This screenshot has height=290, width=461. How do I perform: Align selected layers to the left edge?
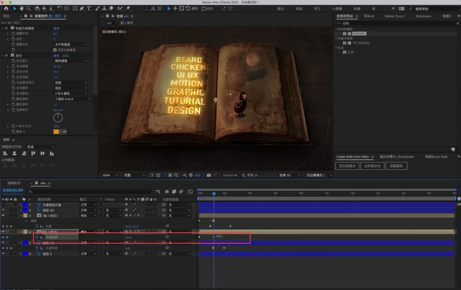click(x=5, y=153)
